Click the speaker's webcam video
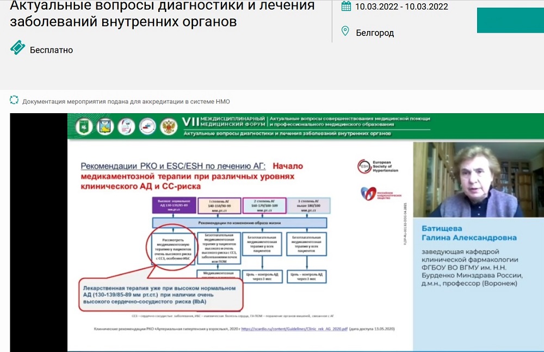Viewport: 544px width, 352px height. [478, 180]
